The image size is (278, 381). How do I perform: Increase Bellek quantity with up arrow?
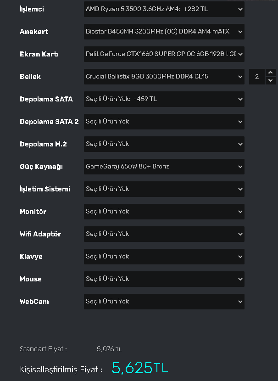point(271,73)
